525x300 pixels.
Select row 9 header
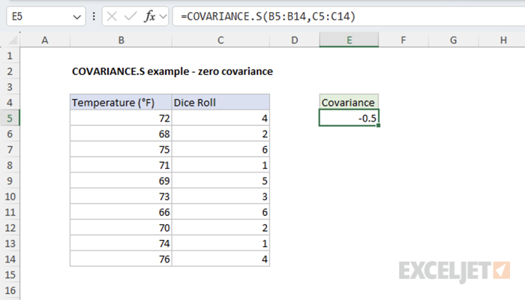(x=10, y=181)
